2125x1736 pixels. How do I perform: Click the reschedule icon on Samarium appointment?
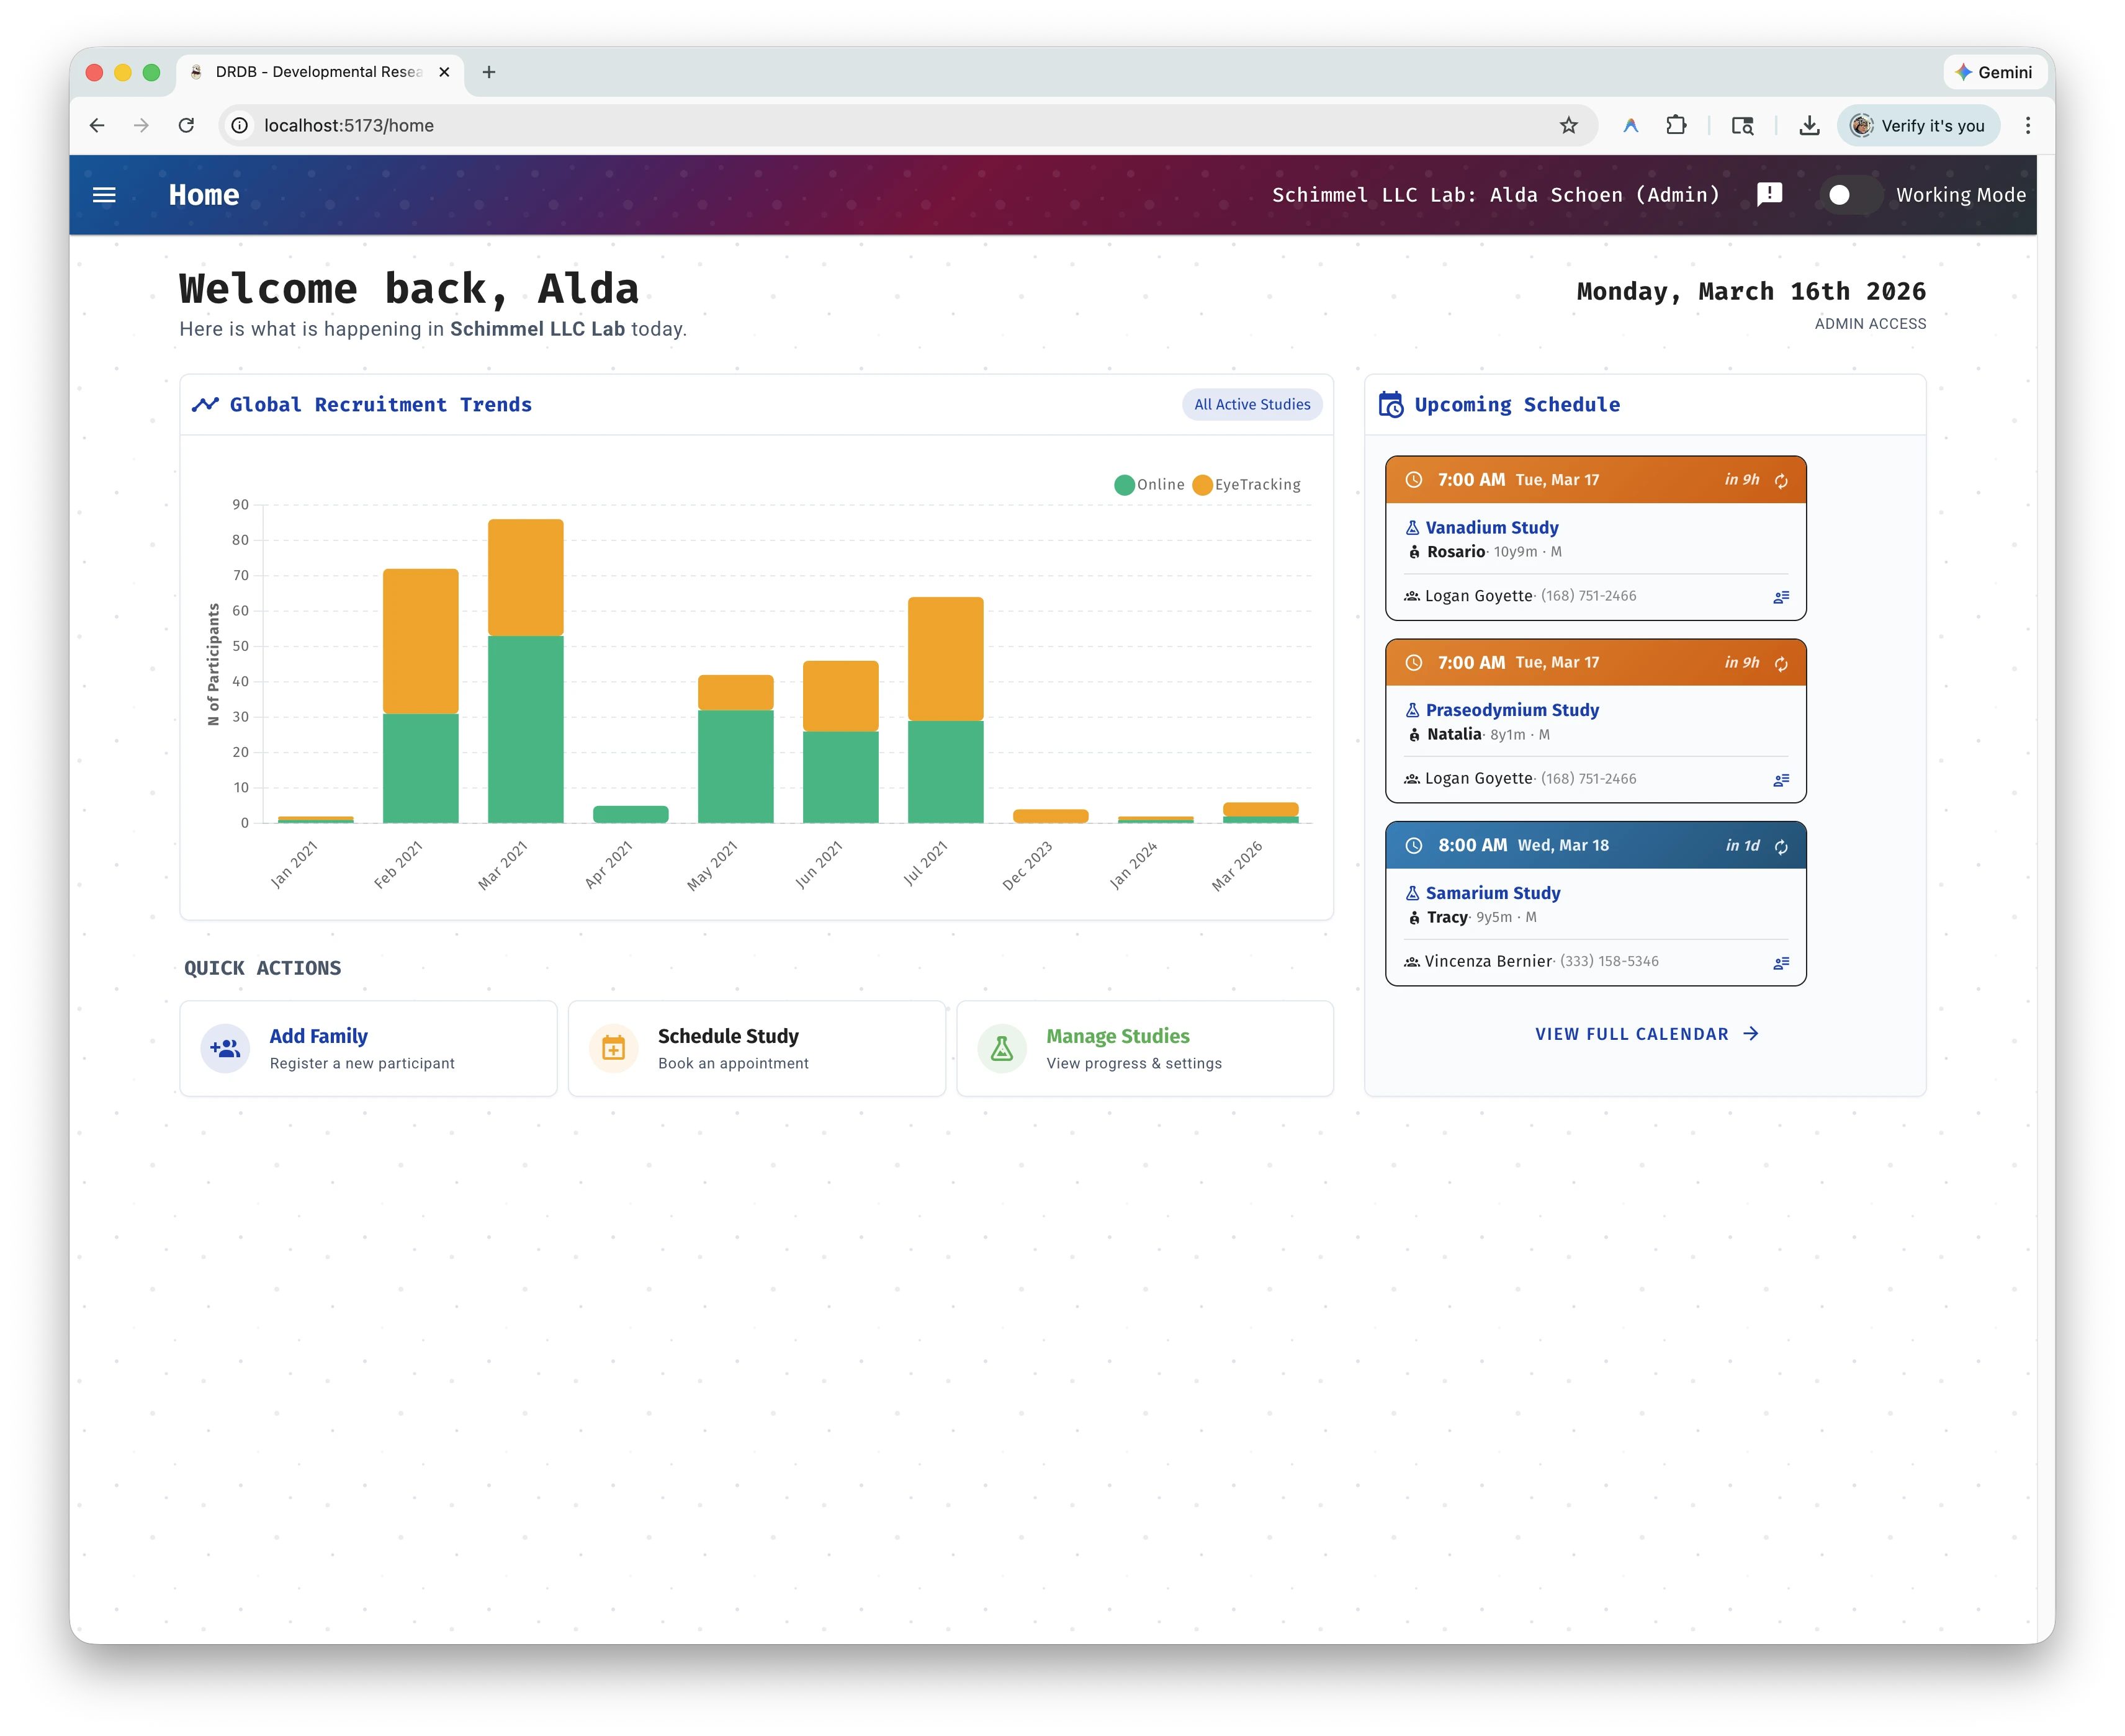tap(1781, 847)
